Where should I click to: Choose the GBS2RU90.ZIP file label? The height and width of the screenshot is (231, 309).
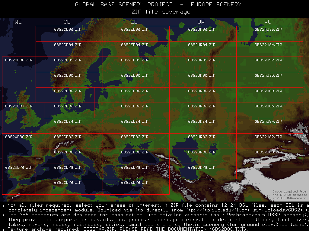(x=268, y=75)
